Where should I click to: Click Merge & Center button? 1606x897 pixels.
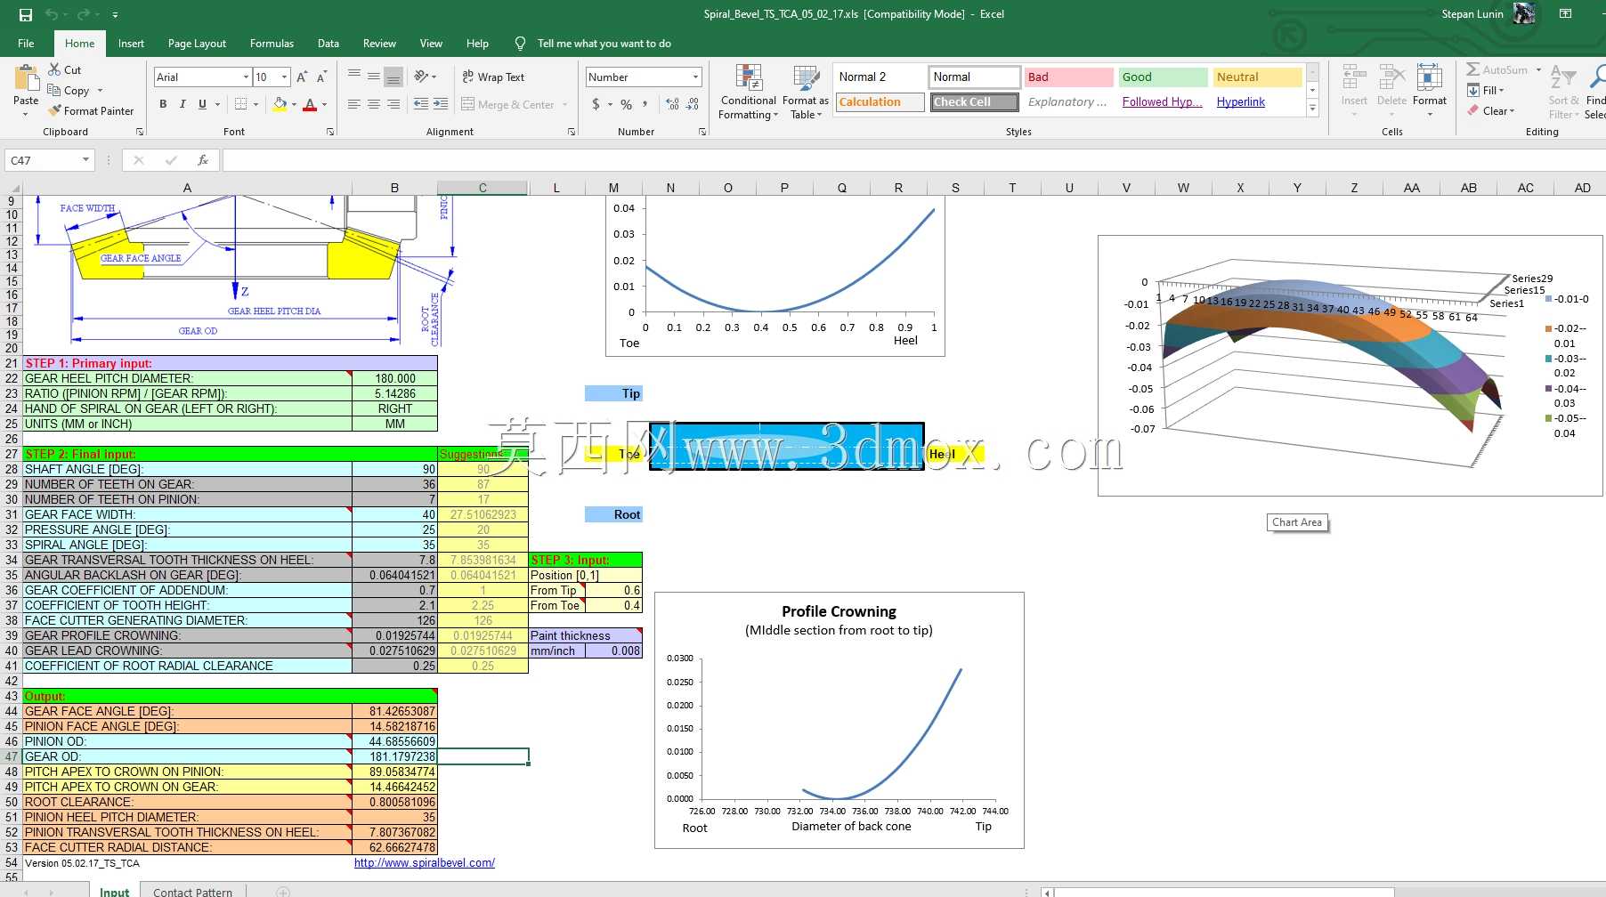coord(508,105)
